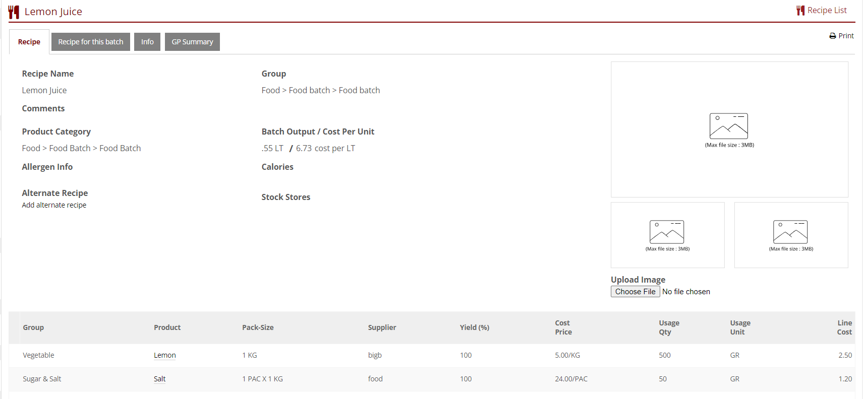Screen dimensions: 863x399
Task: Click the Print text link
Action: tap(846, 36)
